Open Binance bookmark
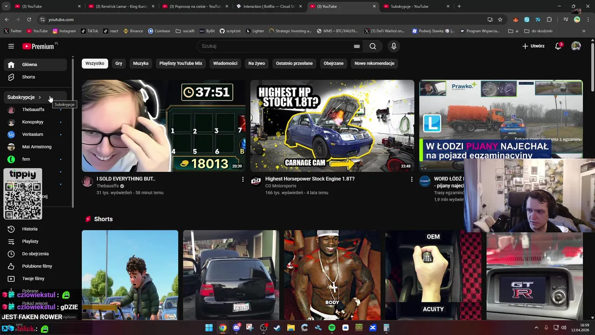Screen dimensions: 595x335 (132, 31)
